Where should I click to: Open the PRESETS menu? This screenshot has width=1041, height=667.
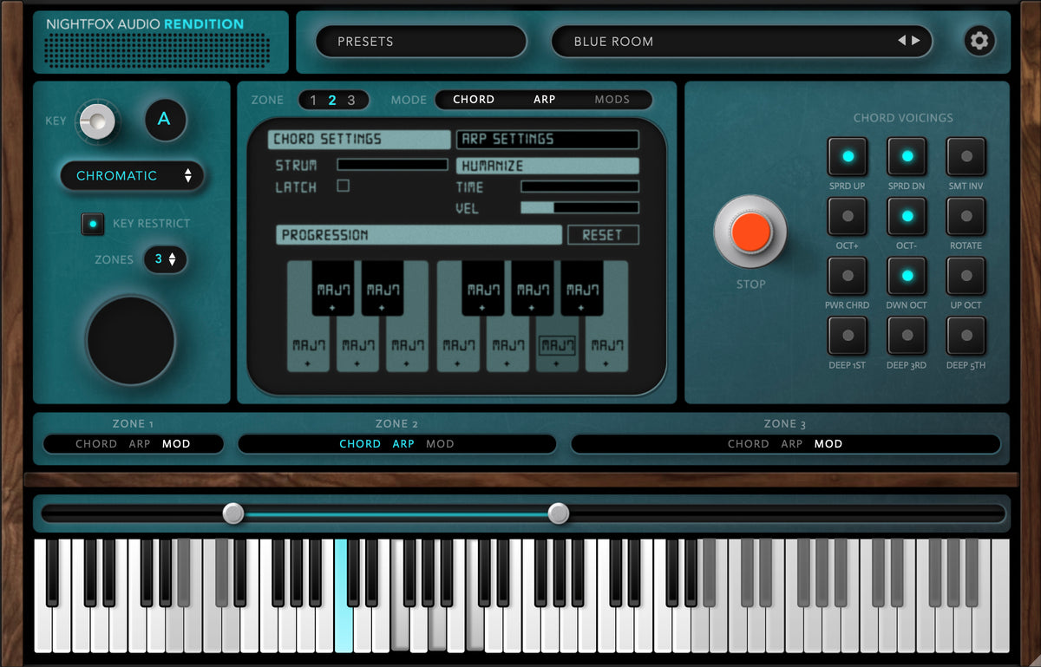point(421,41)
